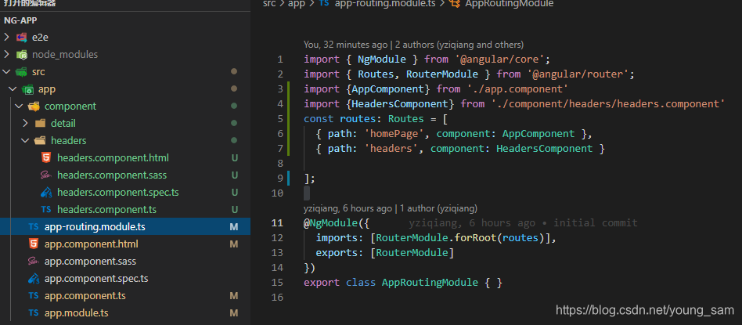This screenshot has width=742, height=325.
Task: Collapse the src folder chevron
Action: (6, 72)
